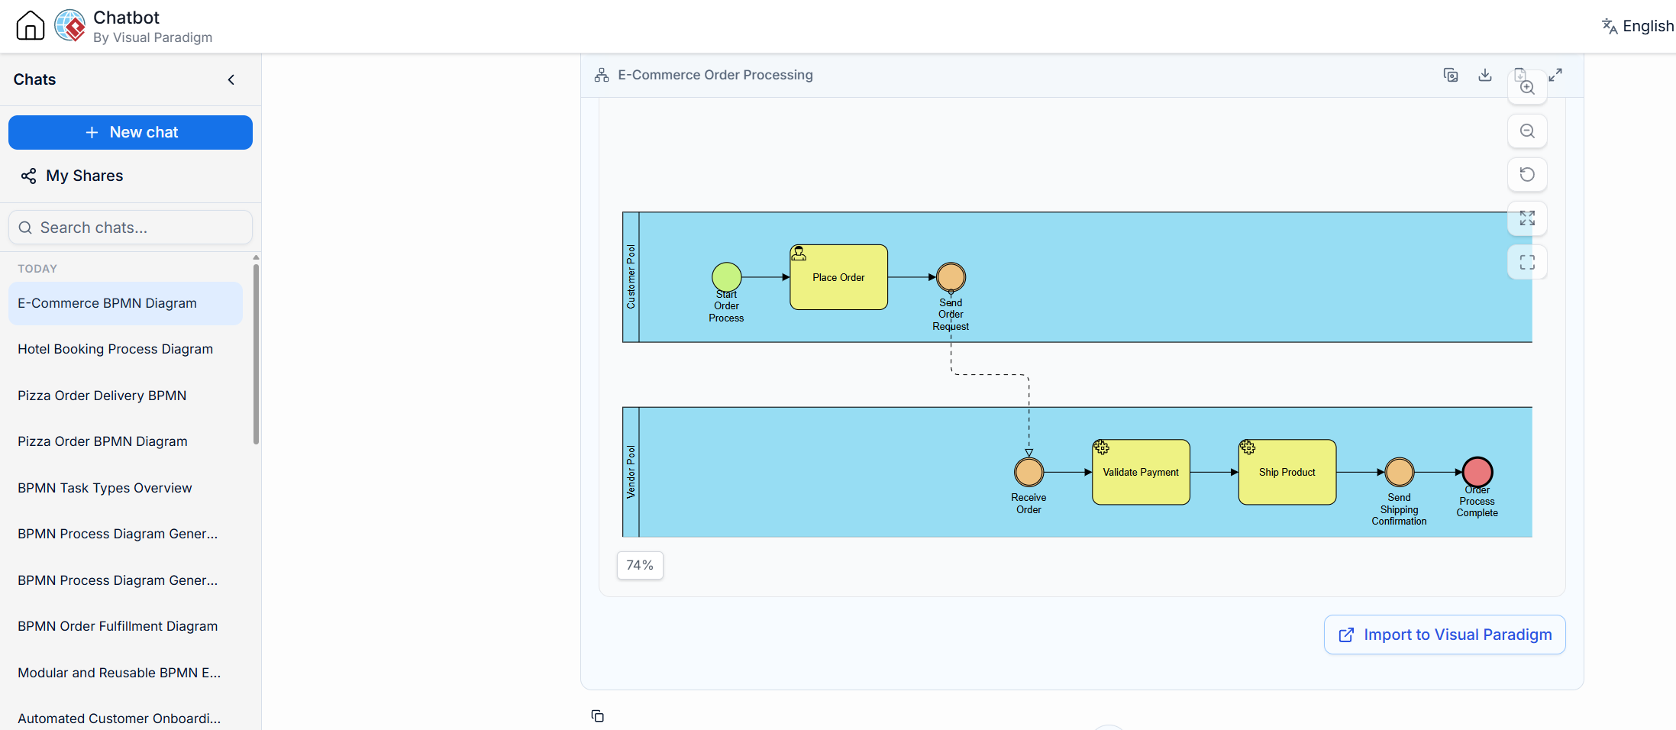Select the Ship Product task
This screenshot has width=1676, height=730.
tap(1287, 472)
